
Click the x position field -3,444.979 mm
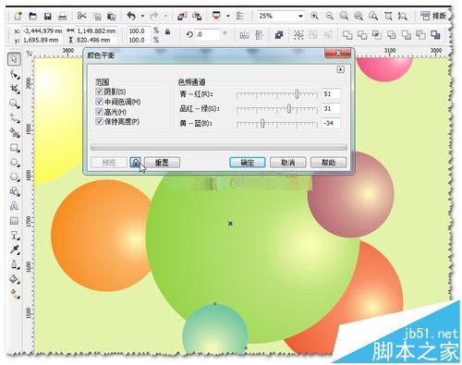coord(43,30)
